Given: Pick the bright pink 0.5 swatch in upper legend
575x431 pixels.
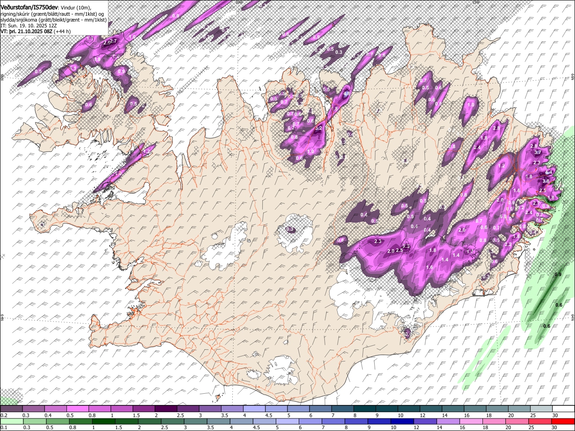Looking at the screenshot, I should pos(77,409).
